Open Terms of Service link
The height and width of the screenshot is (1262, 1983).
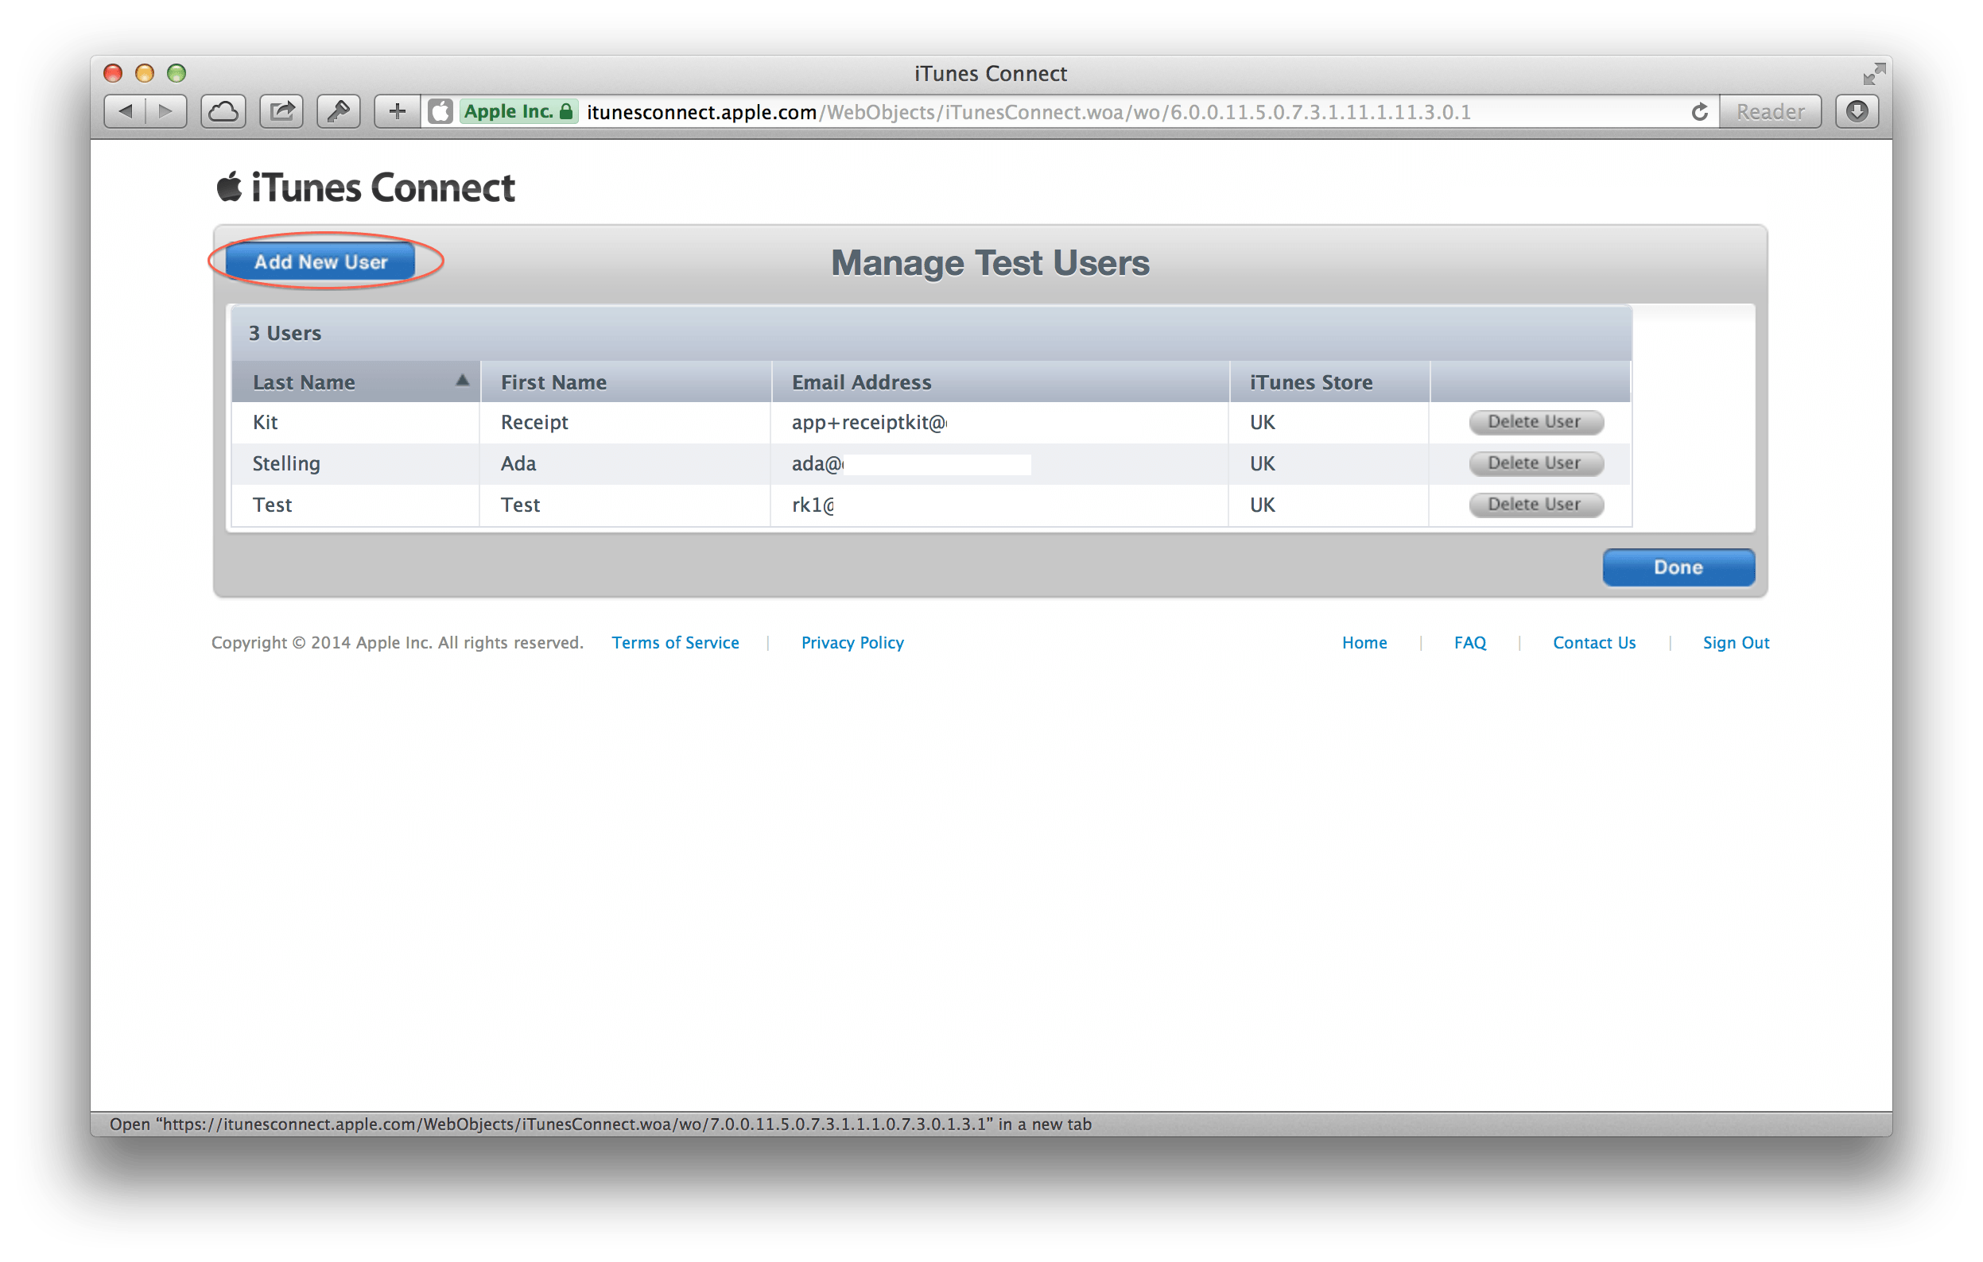click(672, 643)
